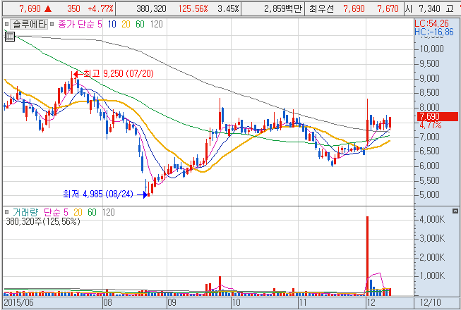Click the 12/10 current date label
Image resolution: width=461 pixels, height=310 pixels.
pos(431,302)
